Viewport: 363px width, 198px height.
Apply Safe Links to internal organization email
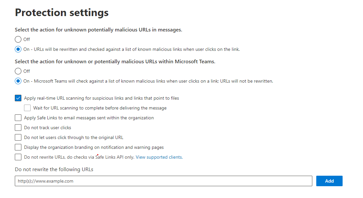[x=18, y=117]
